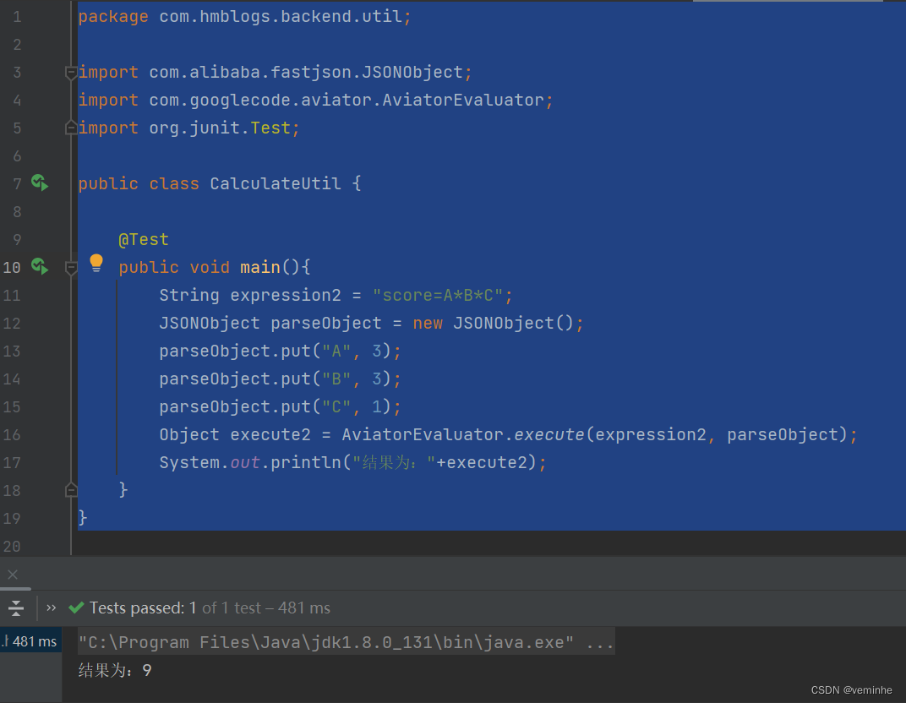Collapse the main method via fold marker near line 18
The image size is (906, 703).
click(71, 488)
